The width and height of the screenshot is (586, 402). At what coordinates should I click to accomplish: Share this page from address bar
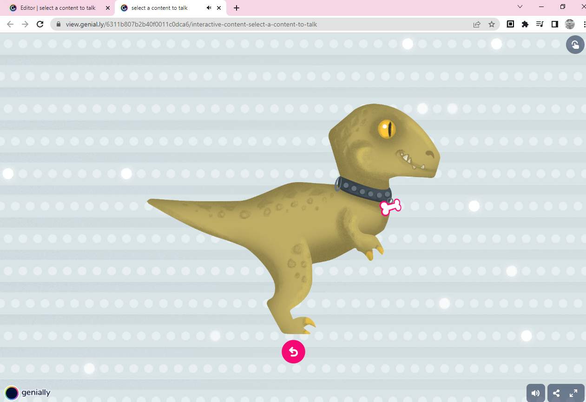point(477,24)
